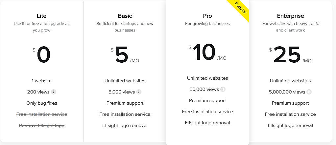Image resolution: width=336 pixels, height=145 pixels.
Task: Show info for 5,000,000 views limit
Action: [x=309, y=92]
